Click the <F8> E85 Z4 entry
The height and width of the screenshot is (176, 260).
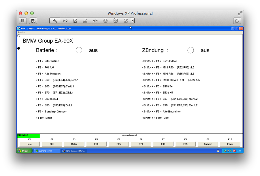(54, 105)
